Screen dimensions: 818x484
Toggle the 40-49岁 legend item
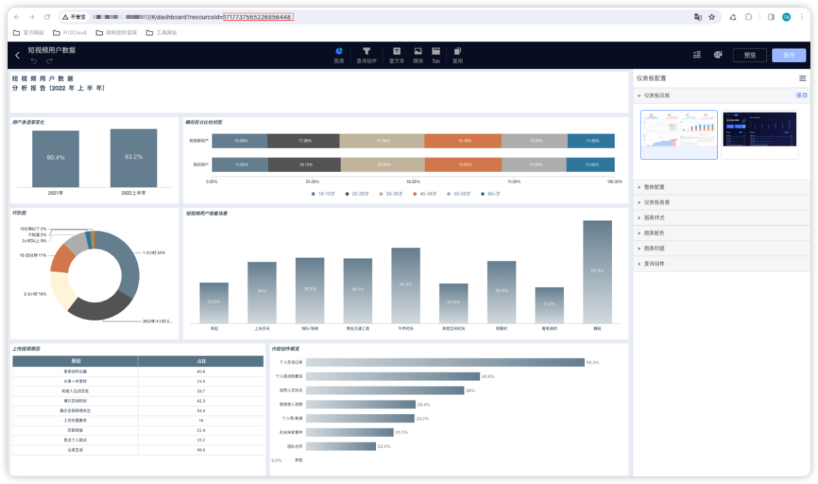click(424, 194)
